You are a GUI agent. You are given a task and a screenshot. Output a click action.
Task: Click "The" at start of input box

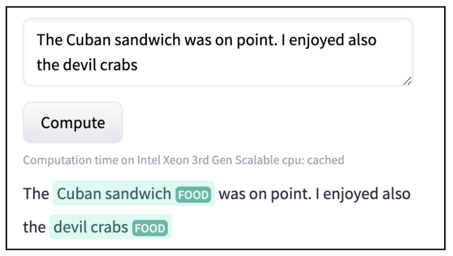pos(50,40)
